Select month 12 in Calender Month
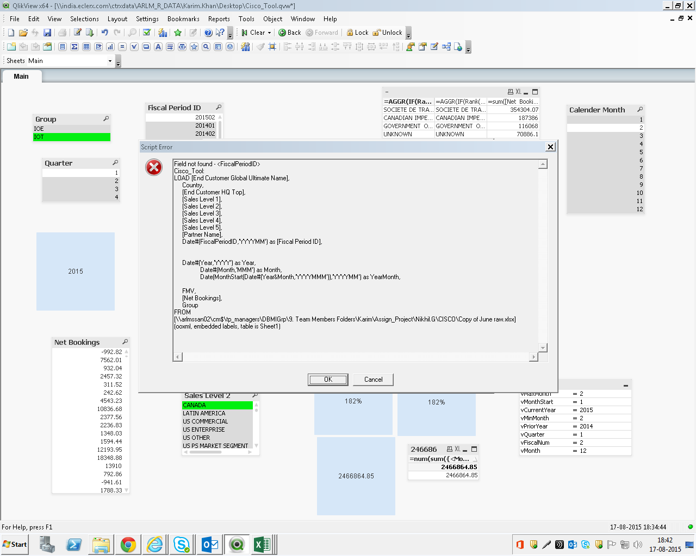The height and width of the screenshot is (556, 696). 606,209
